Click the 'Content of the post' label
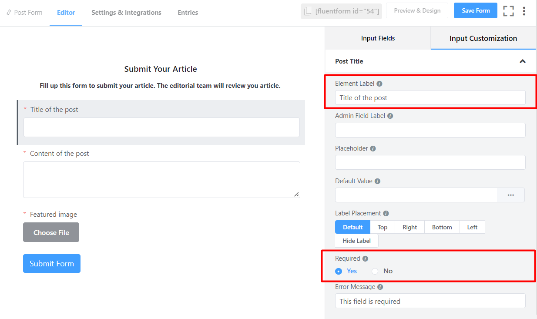Image resolution: width=537 pixels, height=319 pixels. (60, 154)
